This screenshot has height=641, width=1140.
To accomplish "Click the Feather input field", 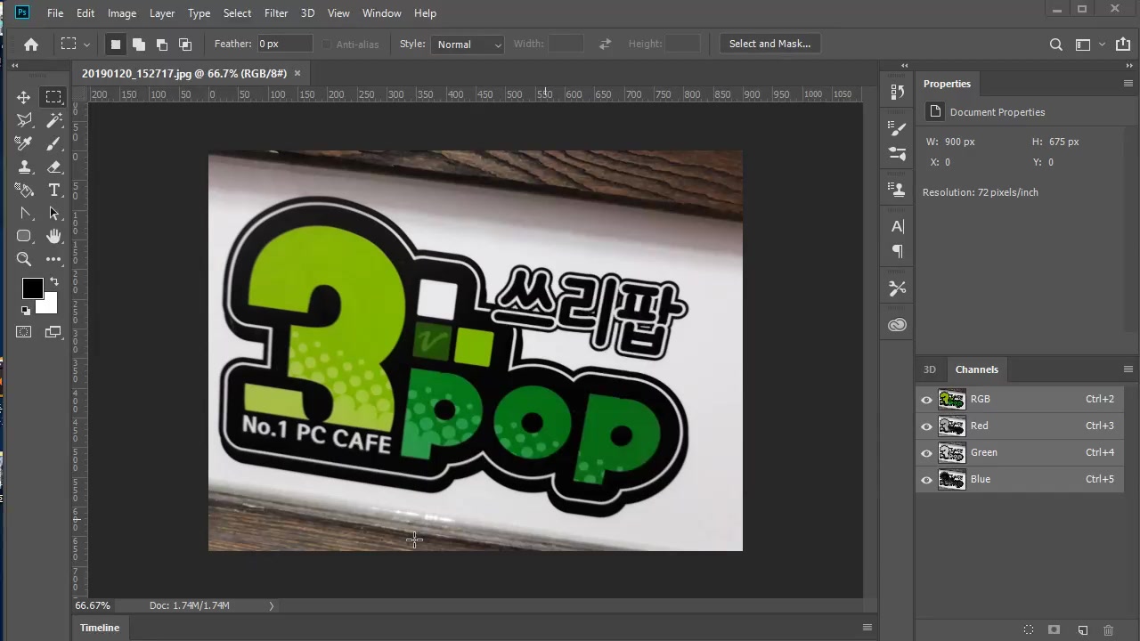I will click(x=283, y=44).
